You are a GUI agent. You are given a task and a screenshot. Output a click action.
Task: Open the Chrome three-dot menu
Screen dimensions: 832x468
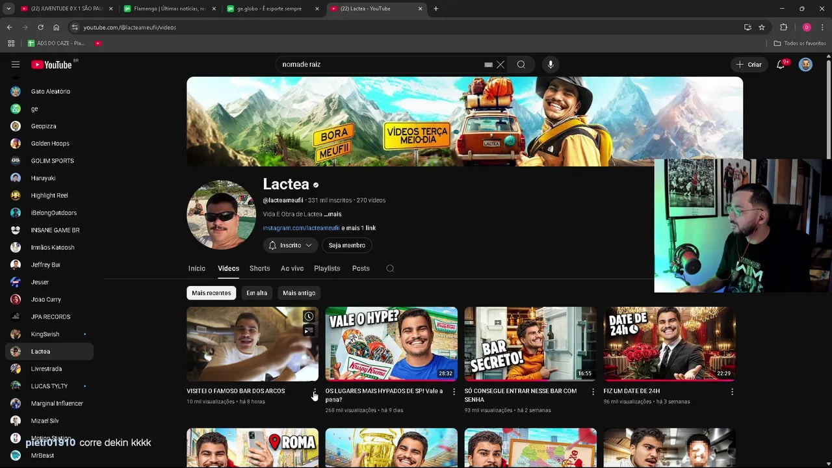(823, 27)
